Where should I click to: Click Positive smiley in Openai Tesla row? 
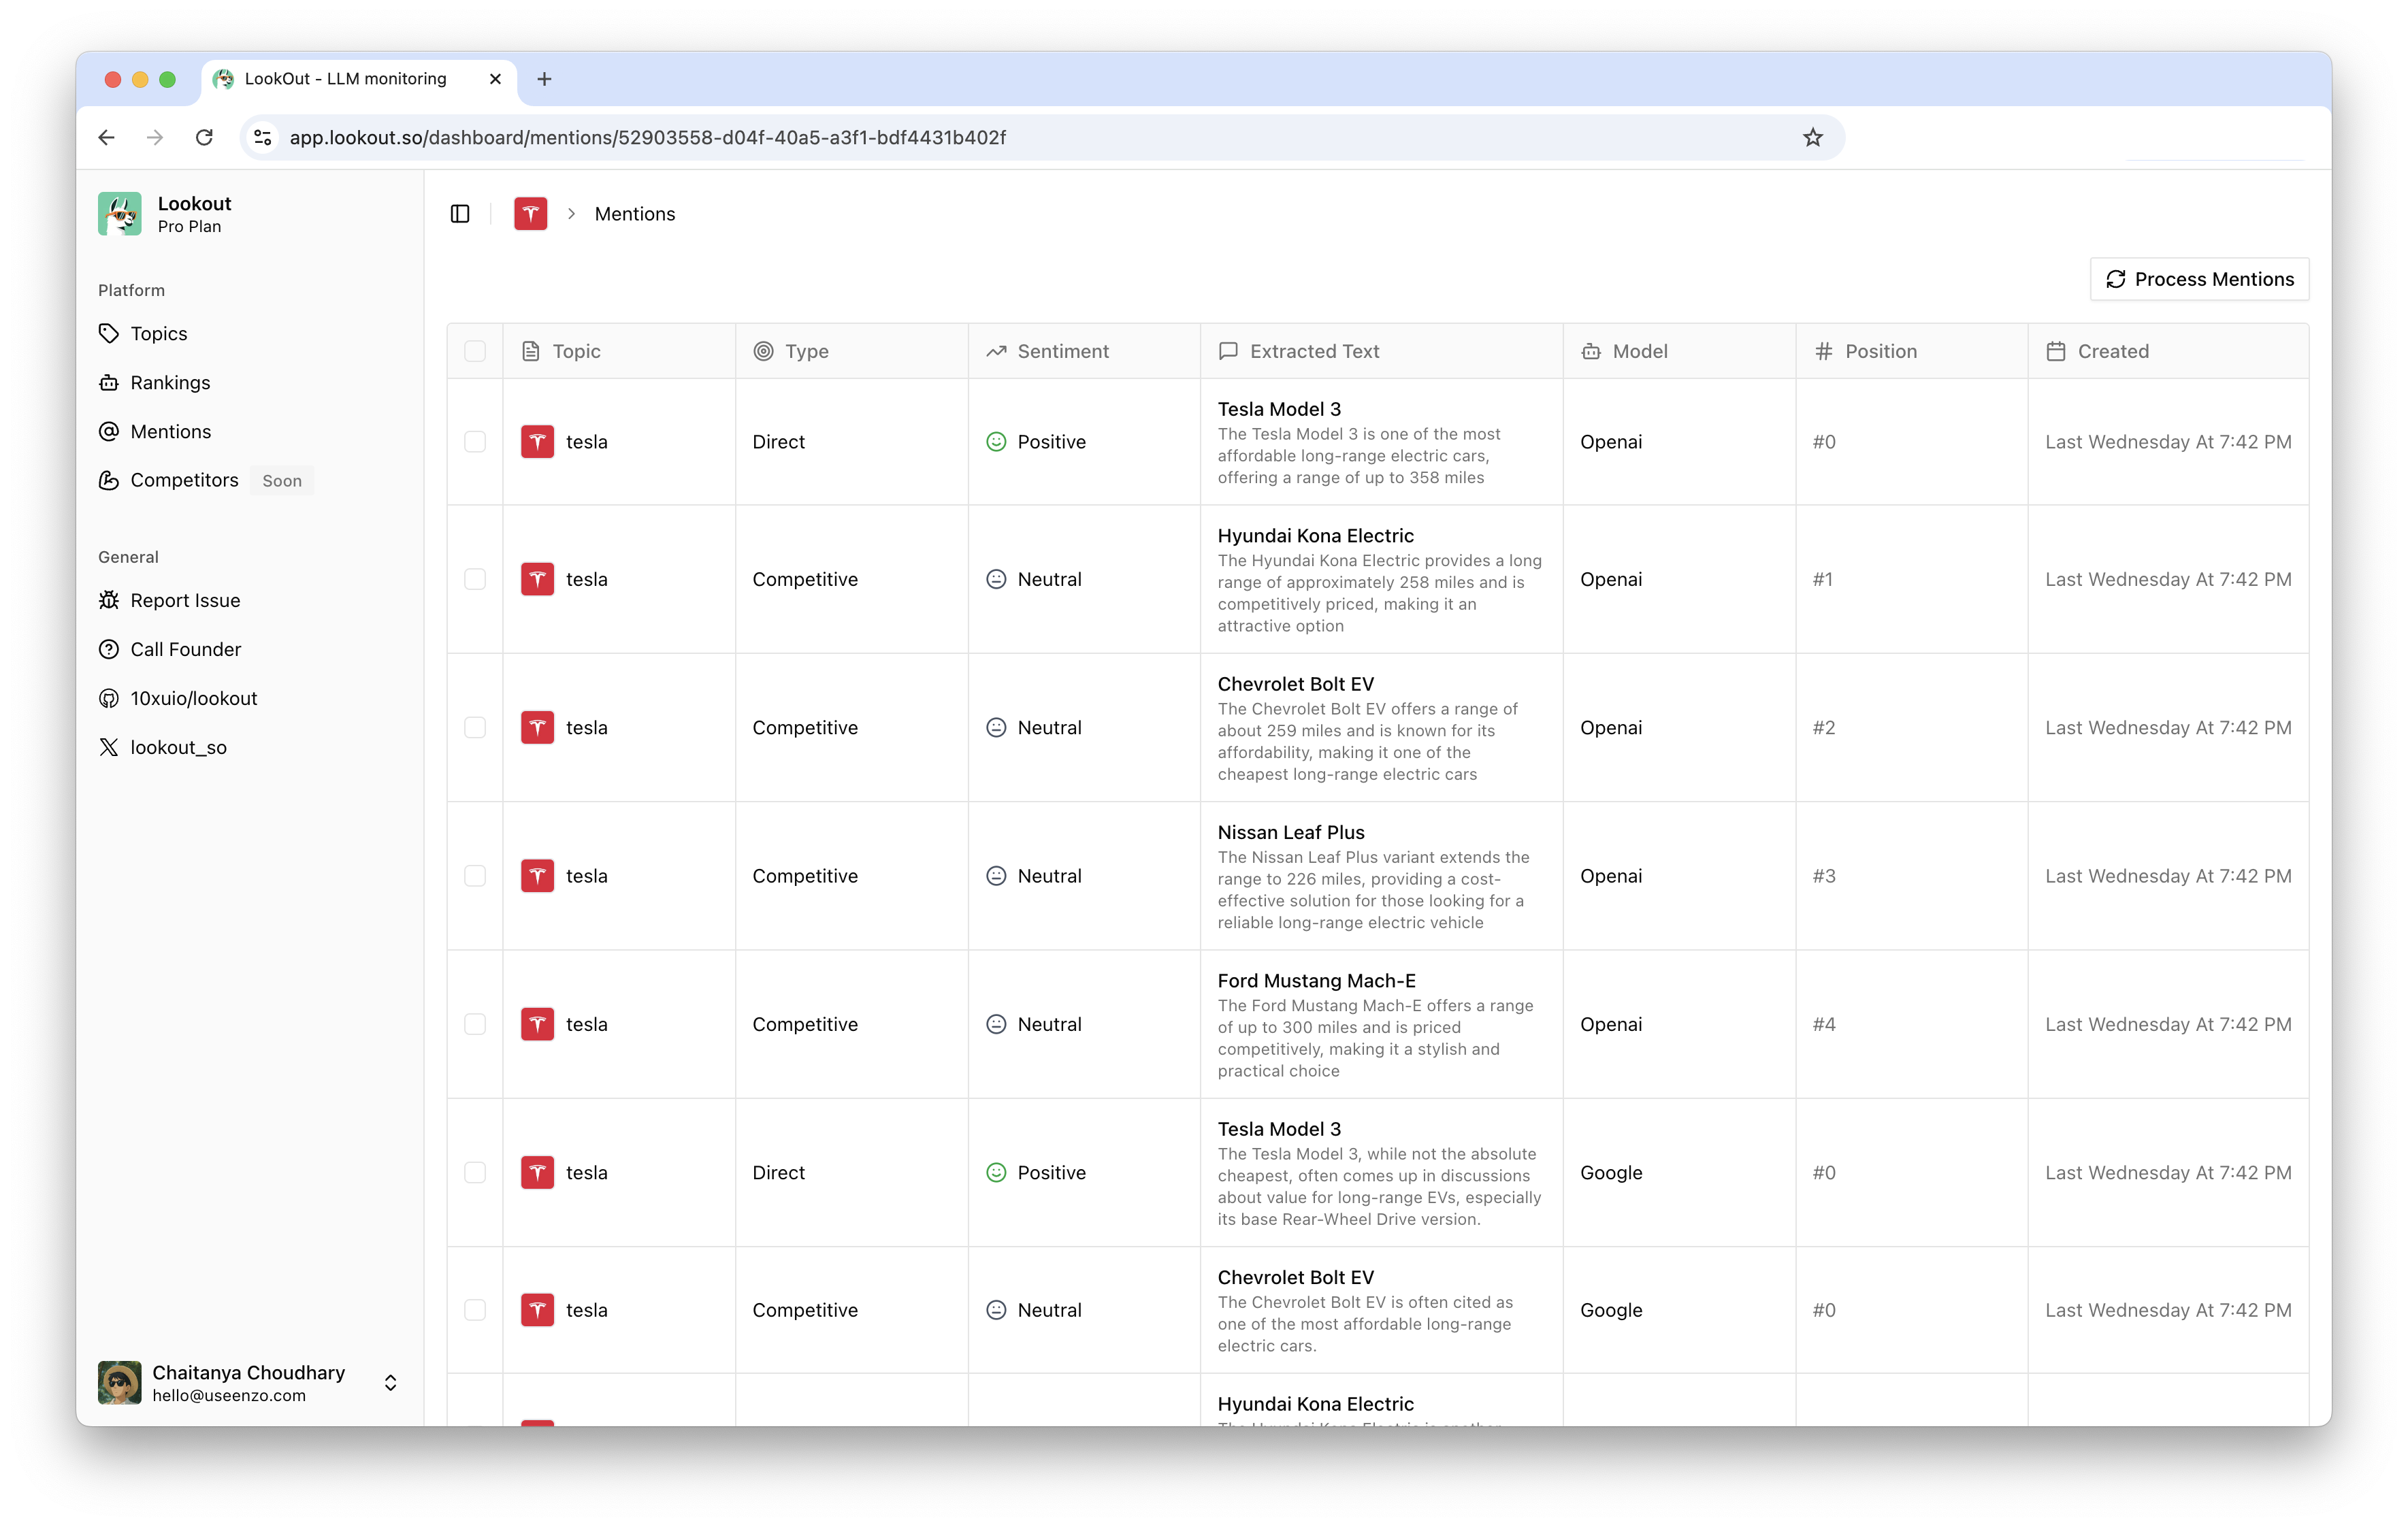tap(996, 443)
